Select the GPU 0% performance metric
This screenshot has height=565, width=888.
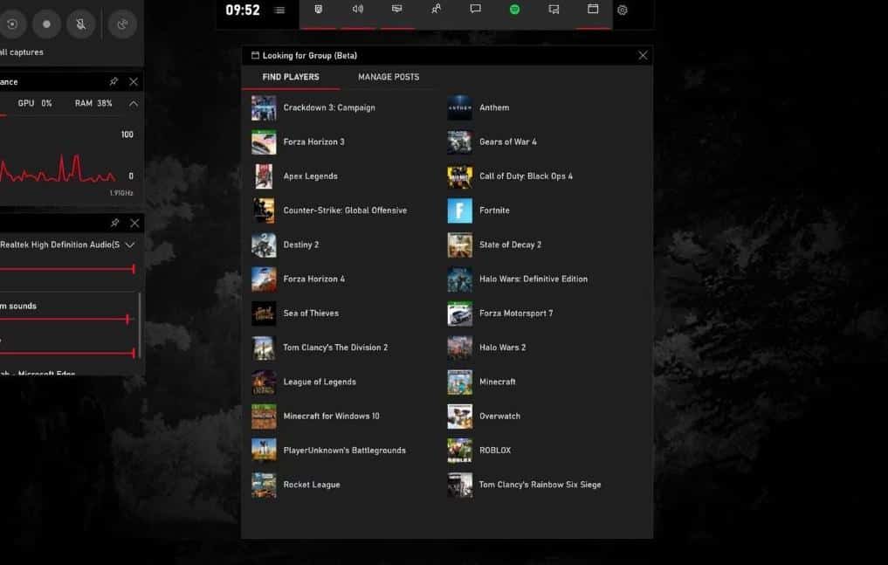35,103
